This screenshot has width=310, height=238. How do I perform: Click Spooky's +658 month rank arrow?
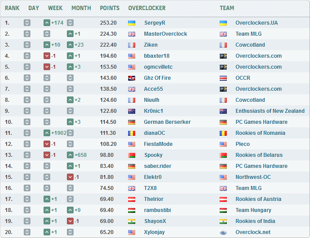coord(70,155)
